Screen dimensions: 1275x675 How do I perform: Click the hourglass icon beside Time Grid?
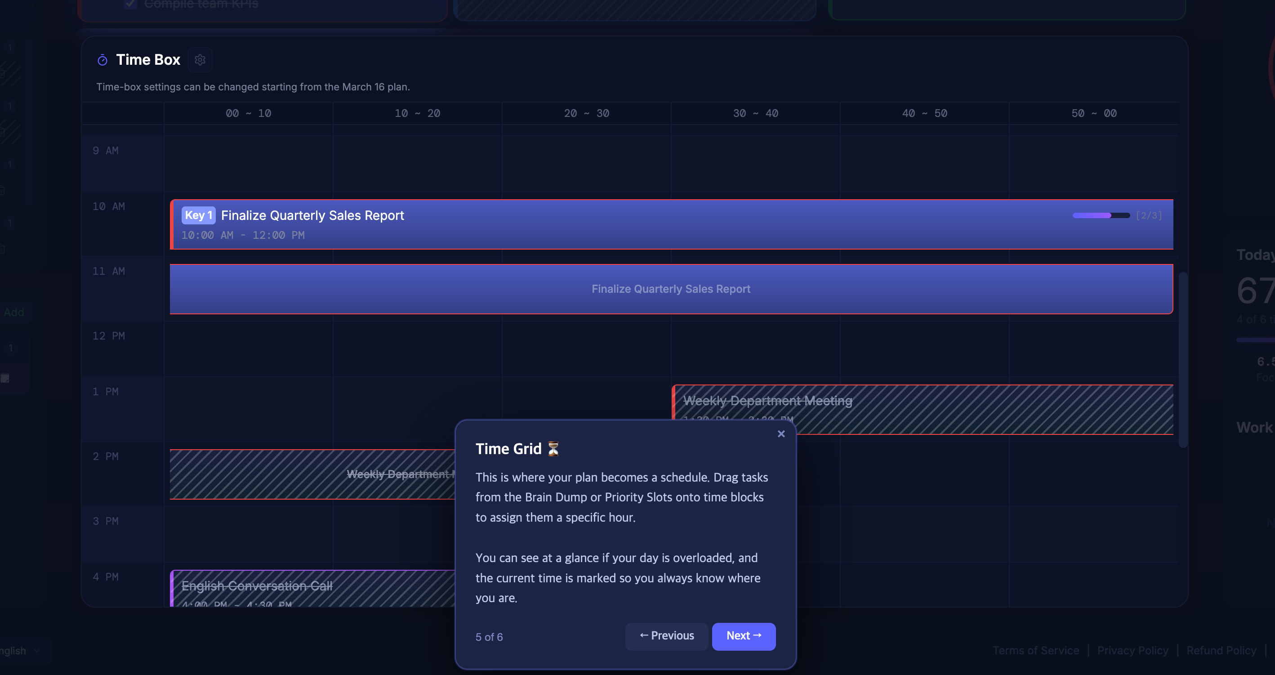[x=553, y=449]
